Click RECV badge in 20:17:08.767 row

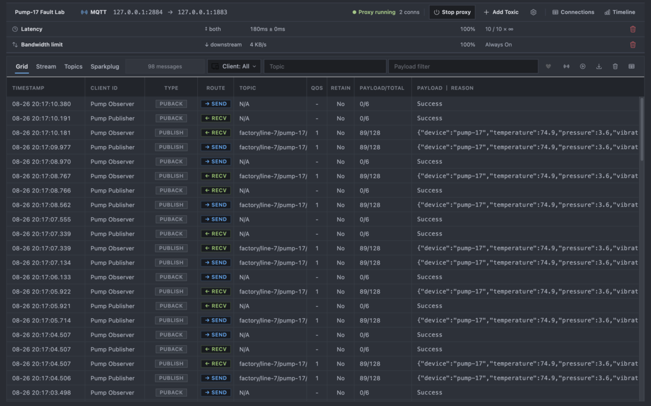216,176
